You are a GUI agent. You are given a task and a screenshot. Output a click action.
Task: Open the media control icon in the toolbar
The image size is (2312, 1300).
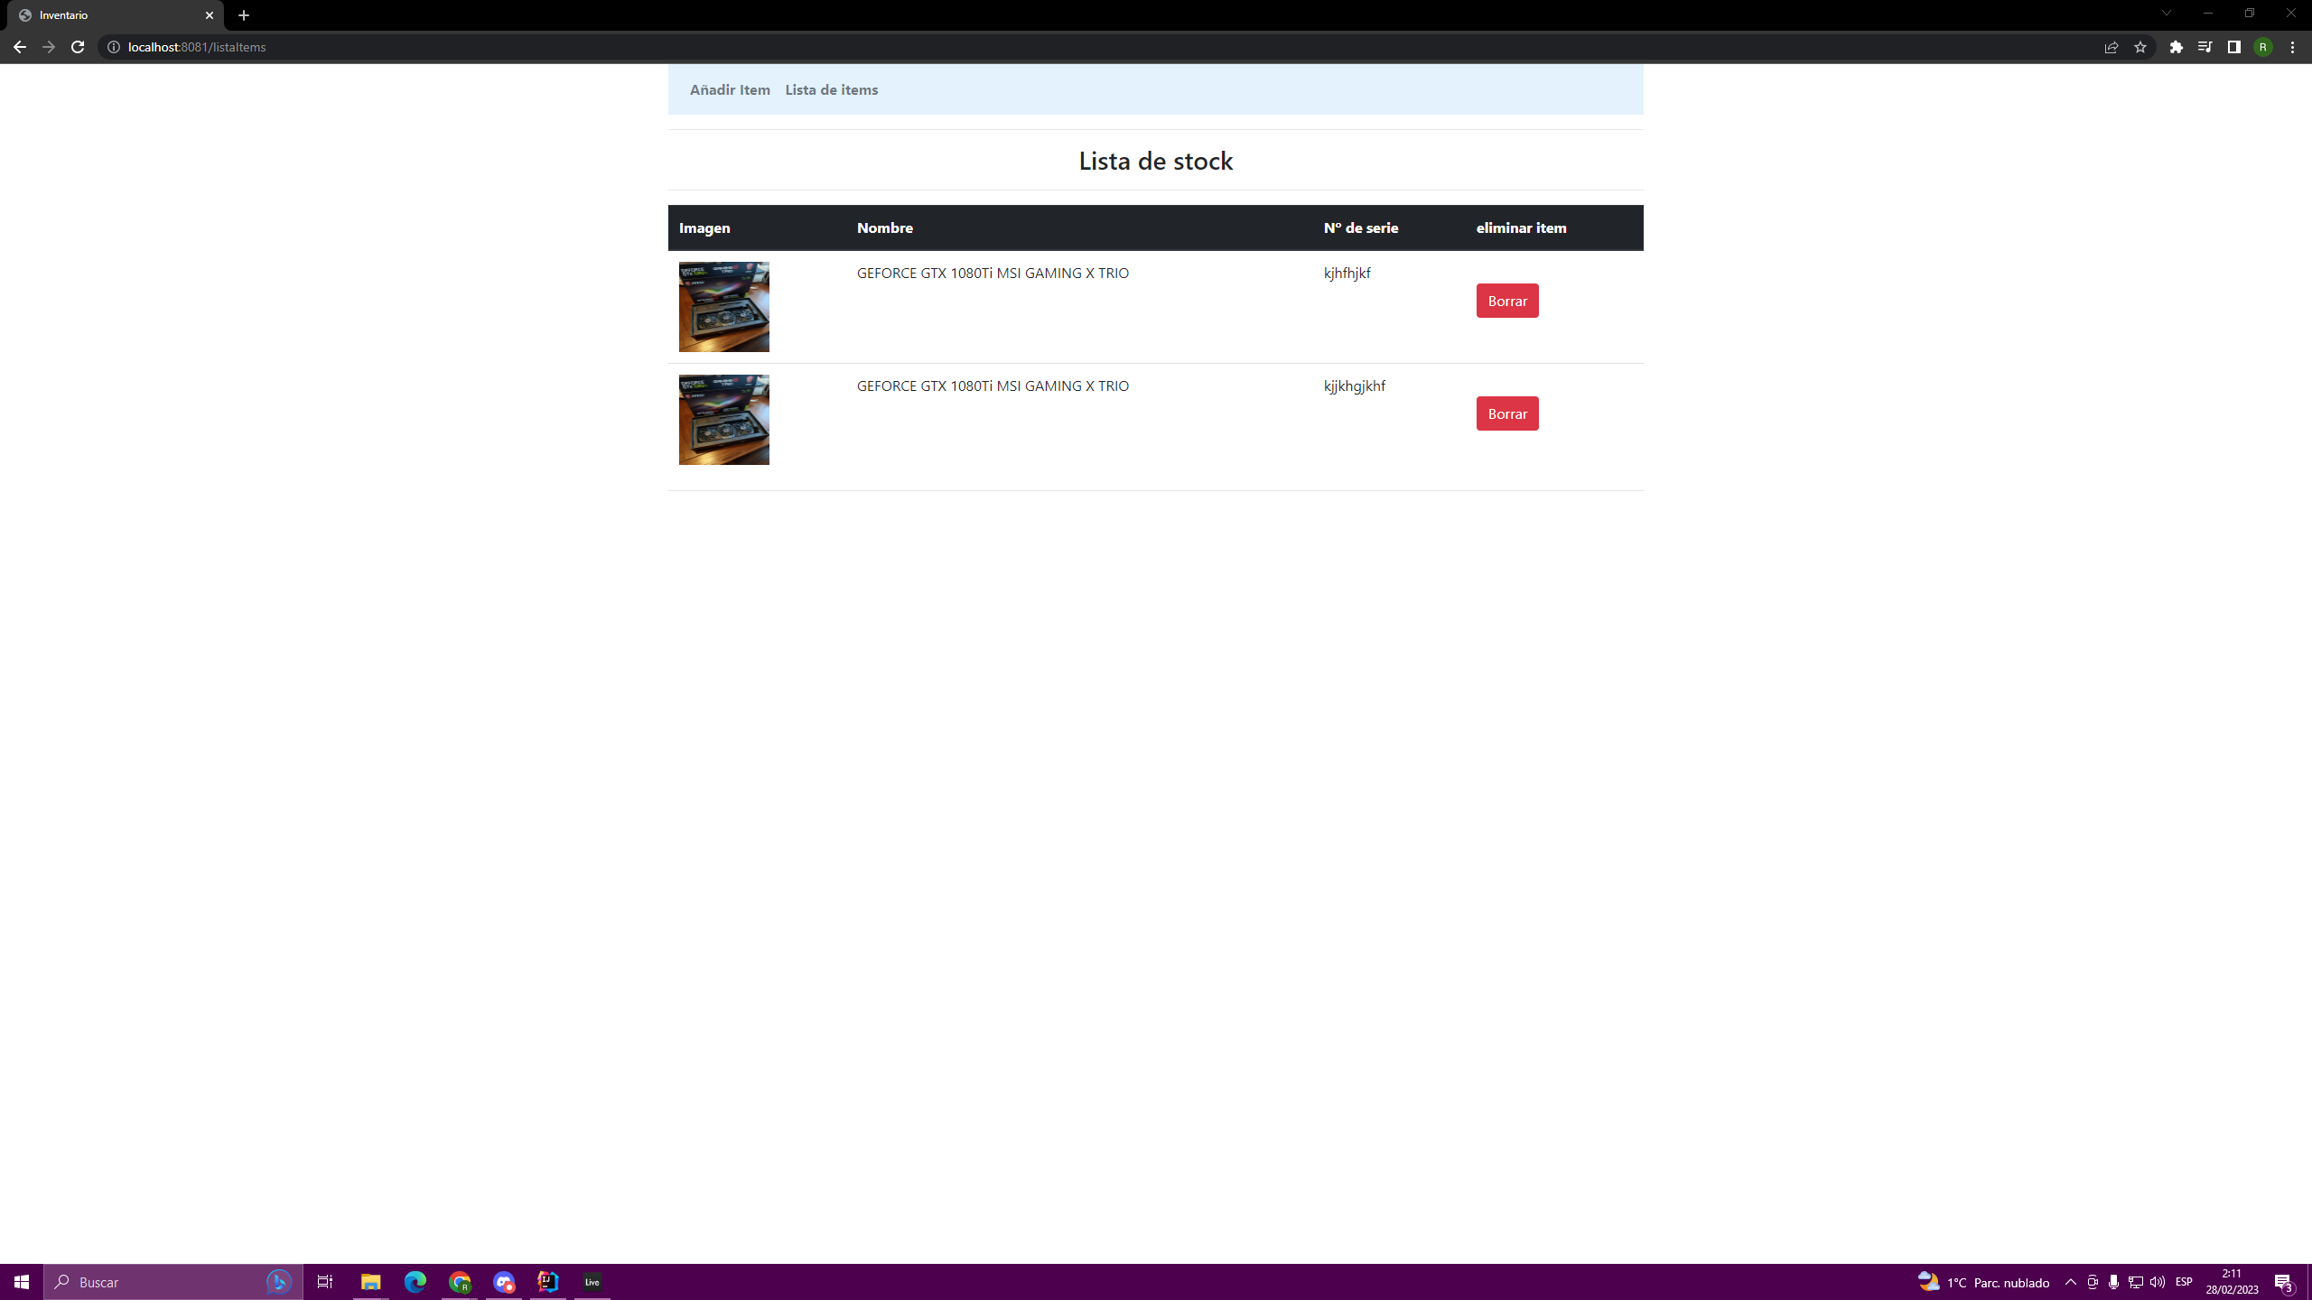pos(2205,47)
